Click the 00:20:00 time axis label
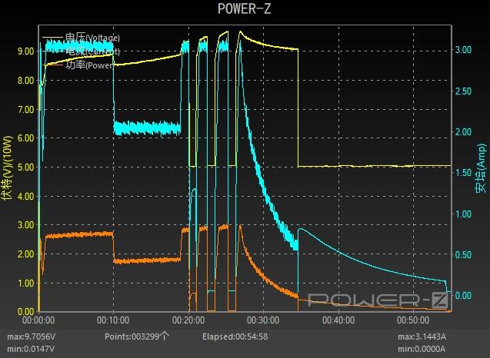Image resolution: width=490 pixels, height=358 pixels. (x=188, y=320)
